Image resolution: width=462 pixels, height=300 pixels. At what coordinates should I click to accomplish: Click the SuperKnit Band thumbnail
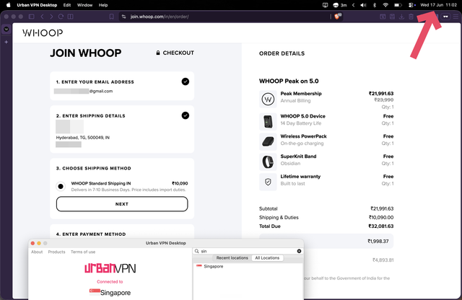268,162
